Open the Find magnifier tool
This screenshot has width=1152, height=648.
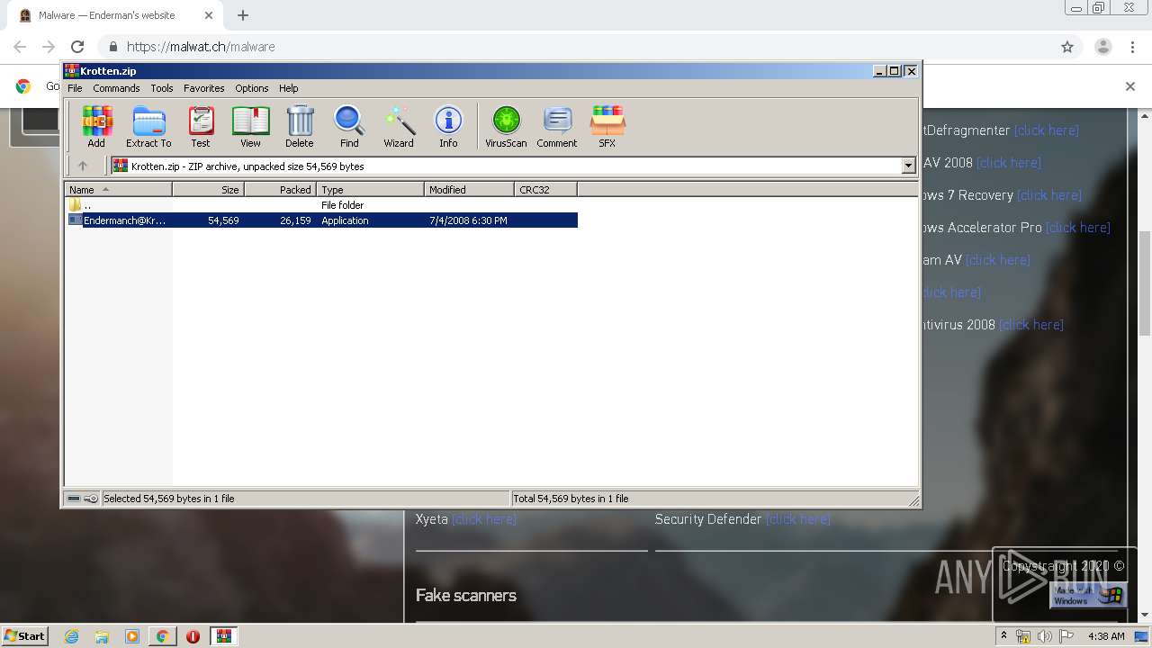[x=349, y=126]
